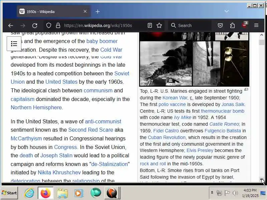Launch Internet Explorer from the taskbar

29,193
